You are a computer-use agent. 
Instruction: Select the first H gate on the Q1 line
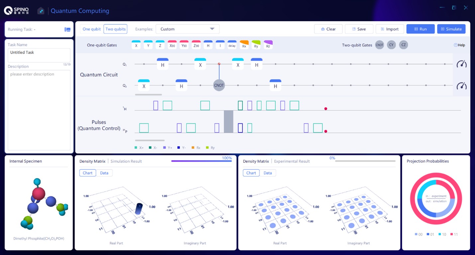point(163,64)
